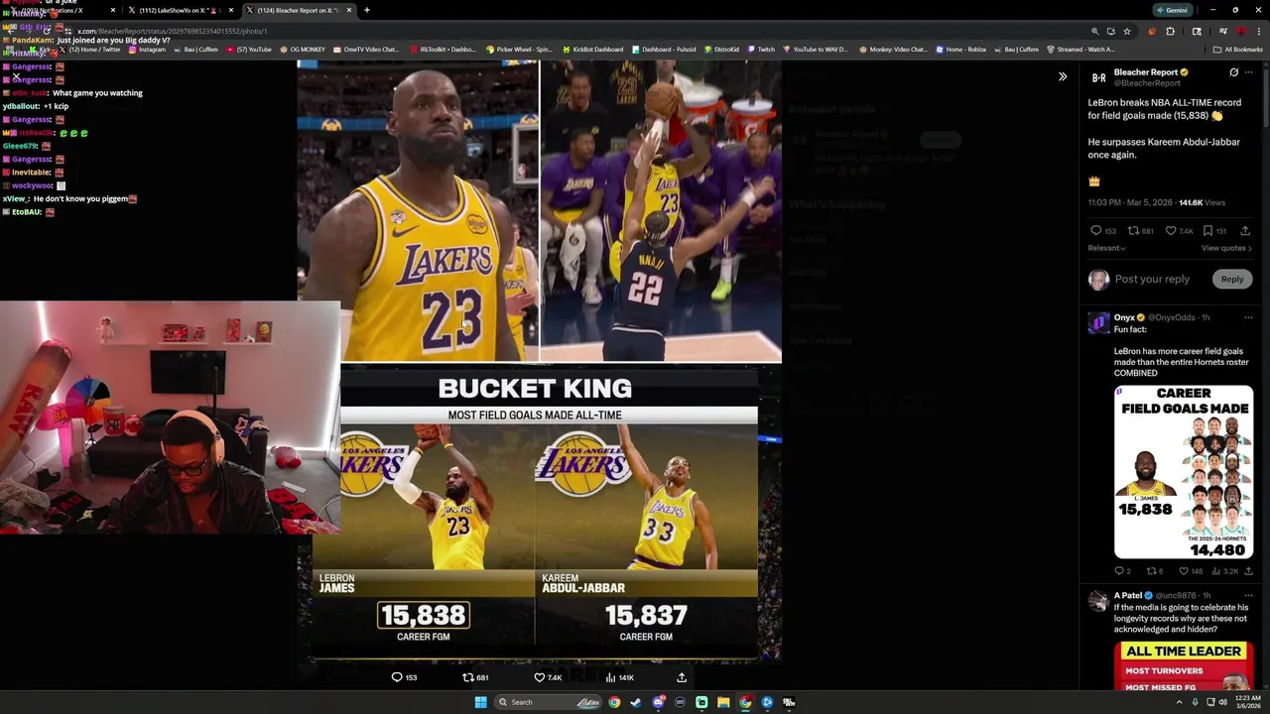Open the Twitch bookmark
This screenshot has width=1270, height=714.
(x=761, y=49)
